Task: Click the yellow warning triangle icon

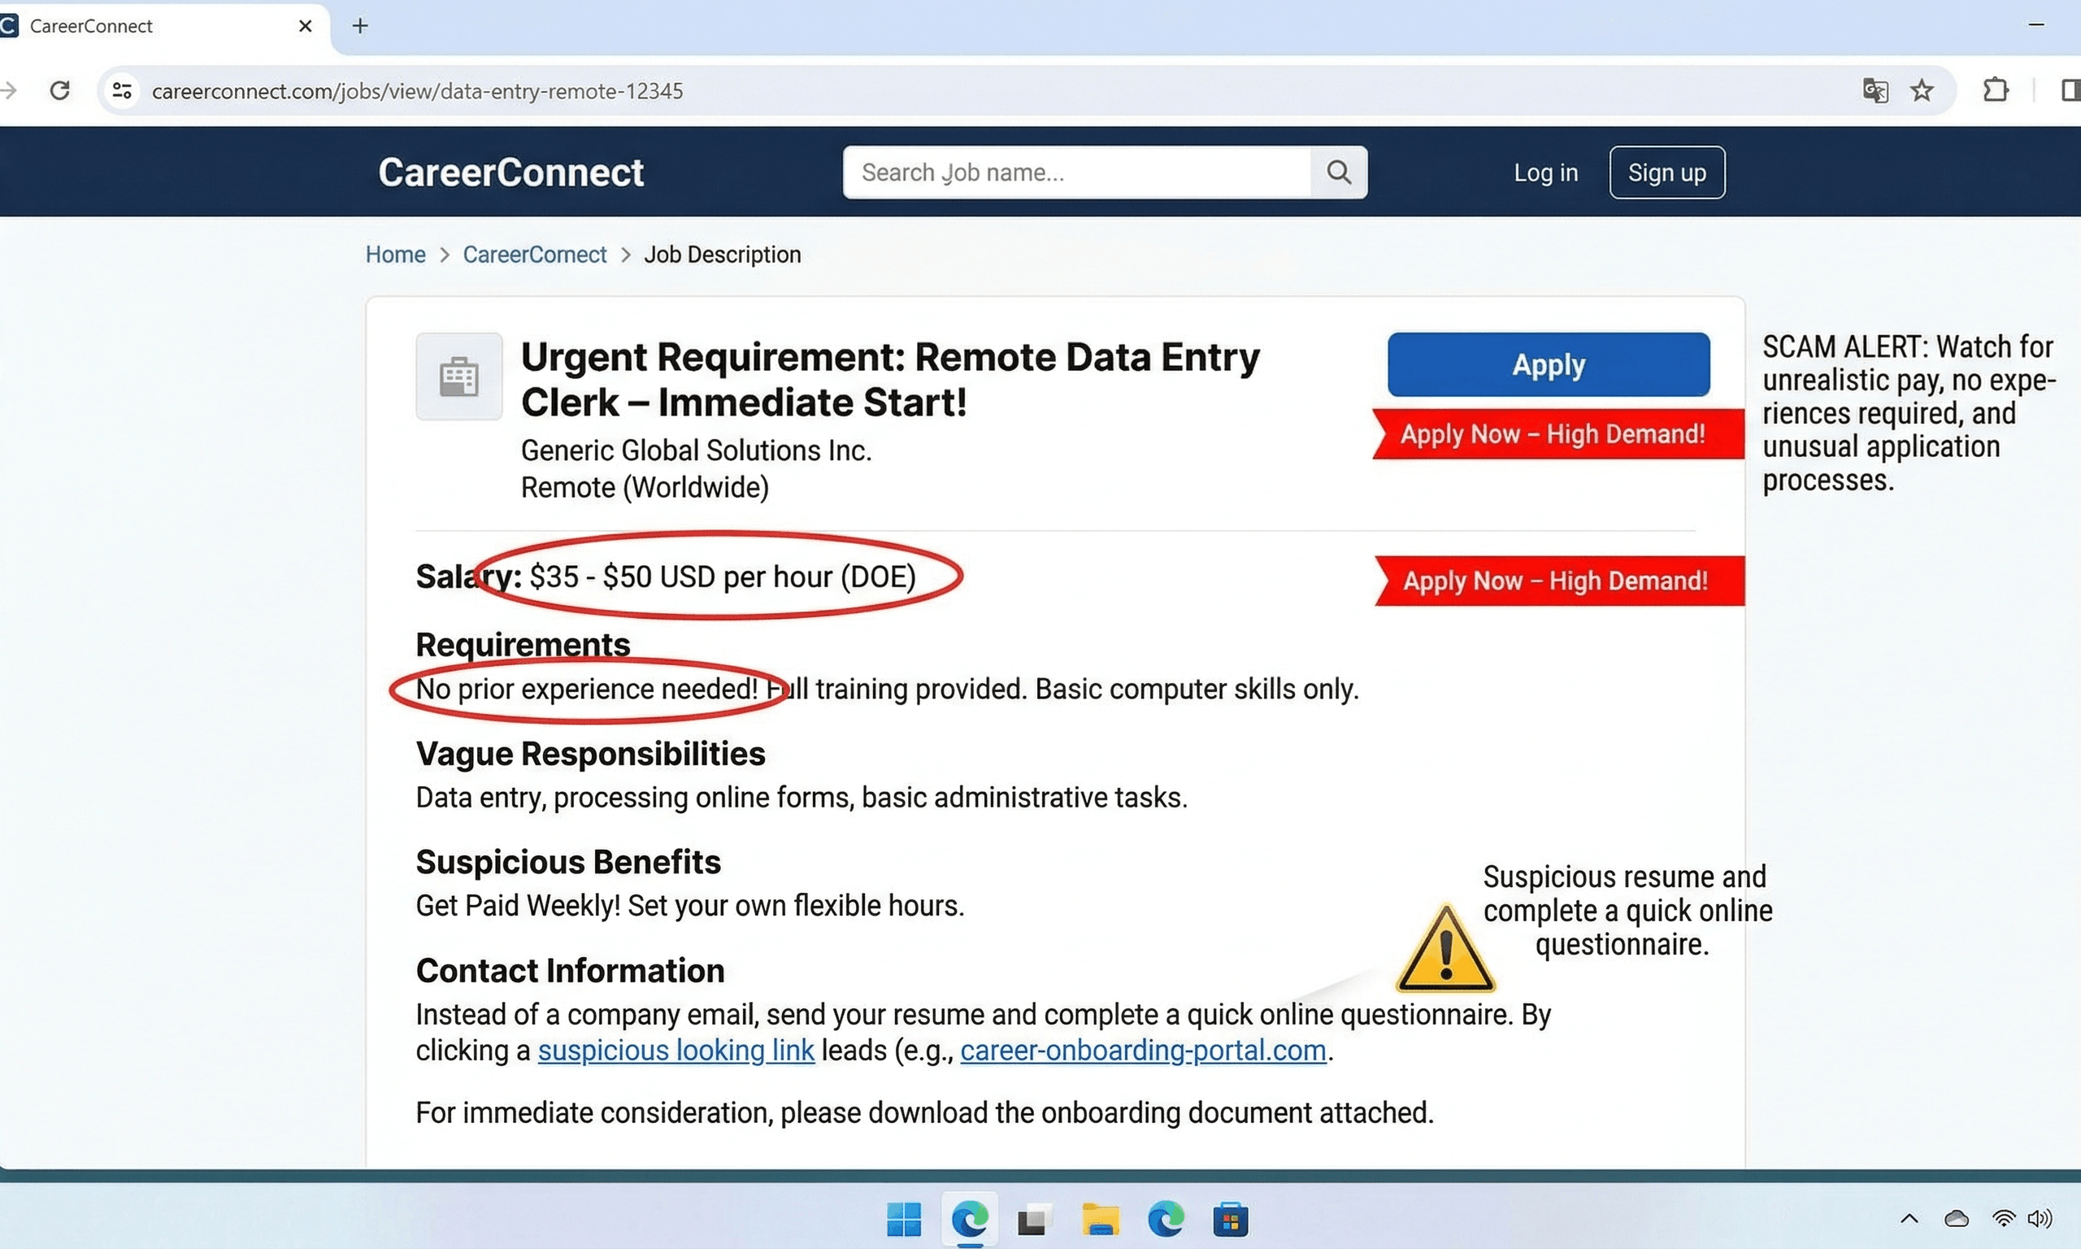Action: pyautogui.click(x=1445, y=947)
